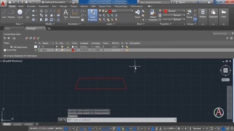
Task: Switch to the Parametric ribbon tab
Action: click(44, 6)
